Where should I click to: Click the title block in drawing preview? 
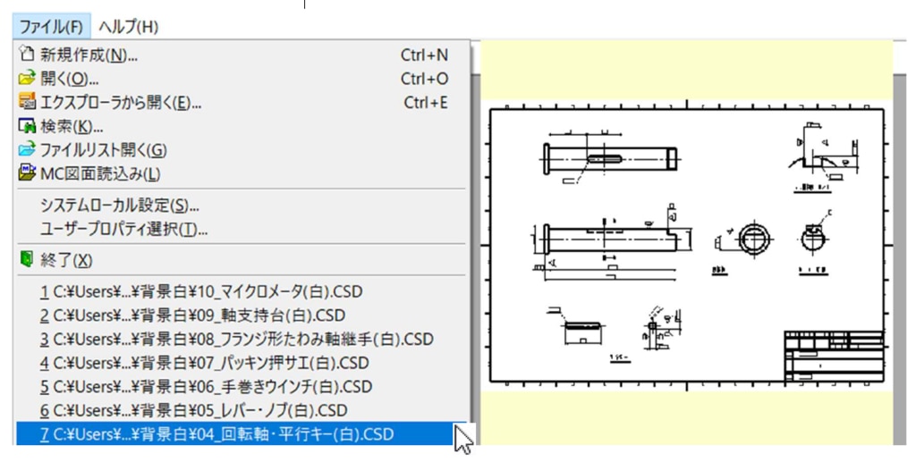pos(834,357)
